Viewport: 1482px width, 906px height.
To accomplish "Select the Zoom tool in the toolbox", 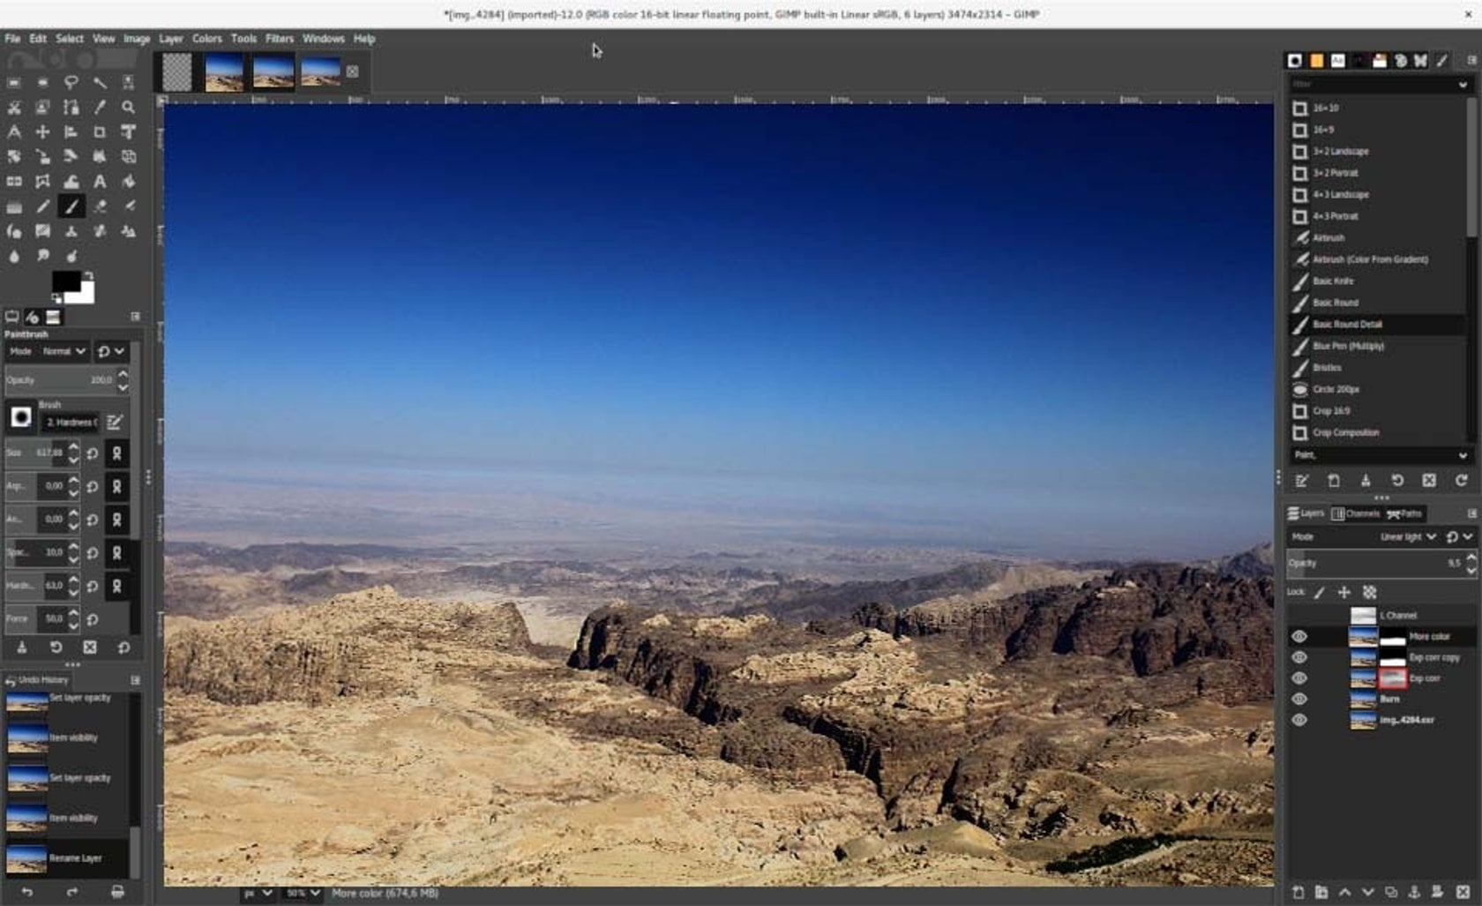I will coord(129,108).
